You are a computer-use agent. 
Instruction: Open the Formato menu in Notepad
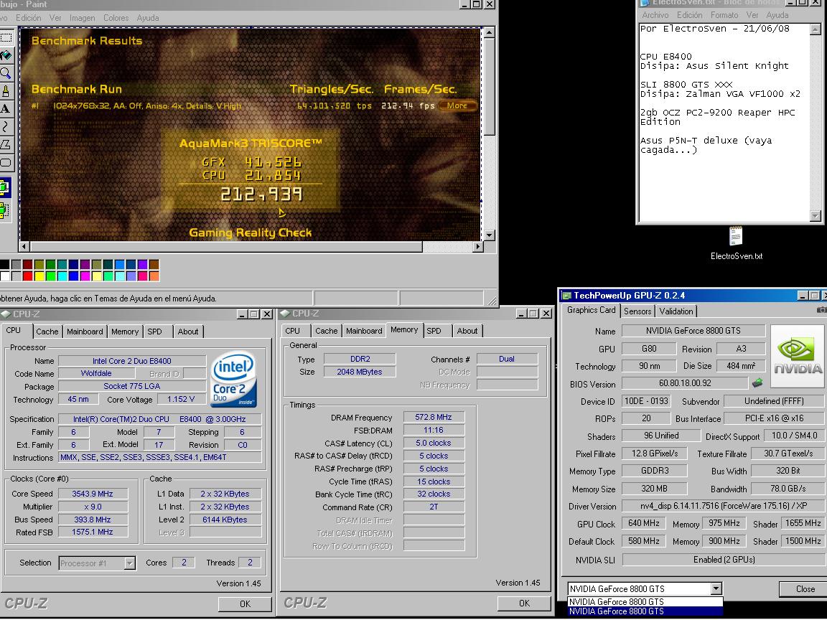[724, 15]
